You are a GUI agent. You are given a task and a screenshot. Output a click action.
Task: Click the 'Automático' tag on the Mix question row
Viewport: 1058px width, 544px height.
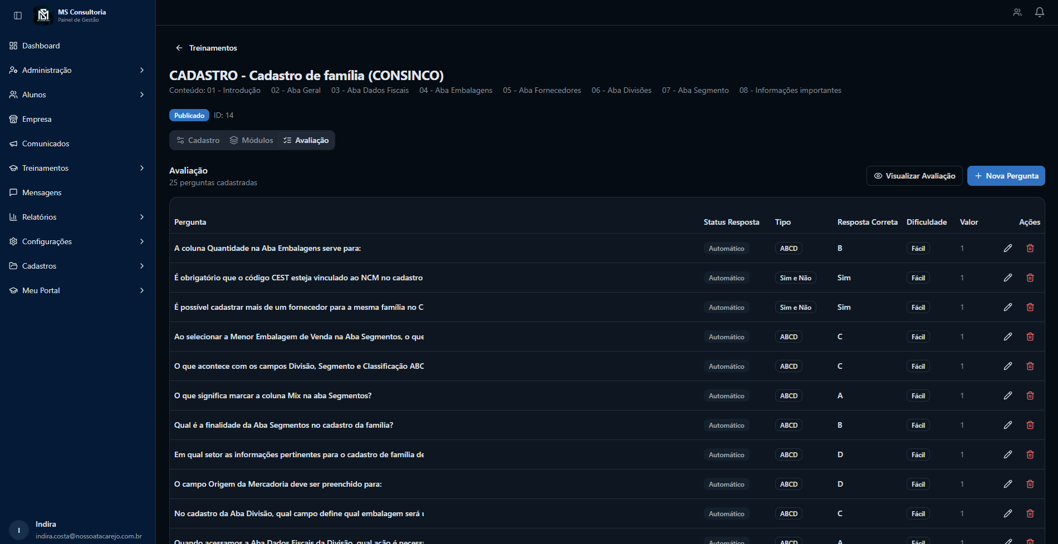727,395
